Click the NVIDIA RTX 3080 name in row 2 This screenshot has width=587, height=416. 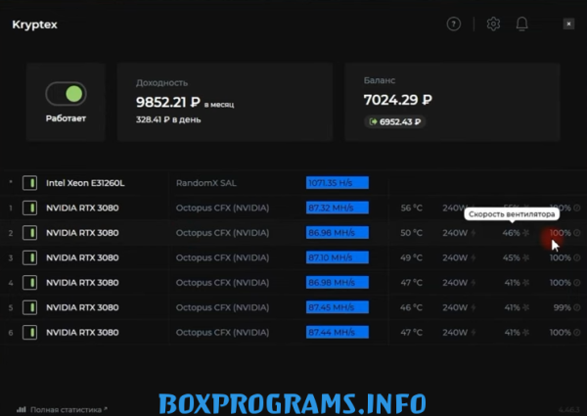82,233
